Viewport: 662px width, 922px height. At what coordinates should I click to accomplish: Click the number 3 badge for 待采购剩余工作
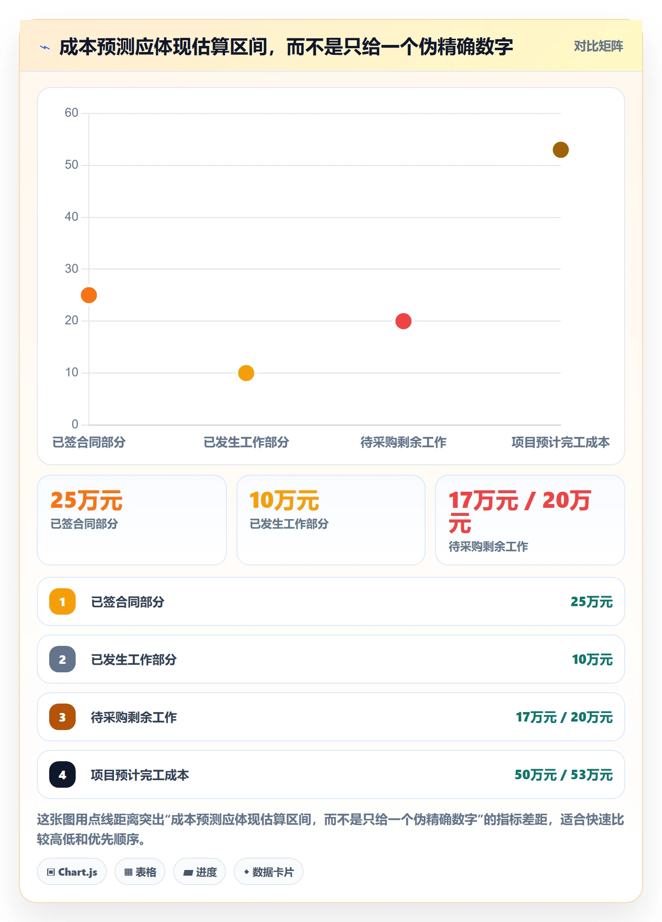click(x=62, y=717)
